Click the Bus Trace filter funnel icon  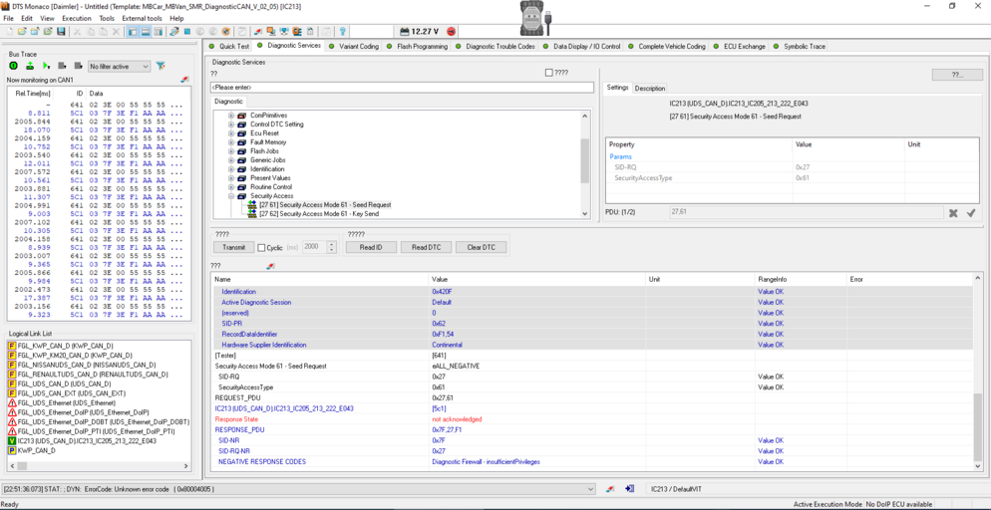click(161, 66)
